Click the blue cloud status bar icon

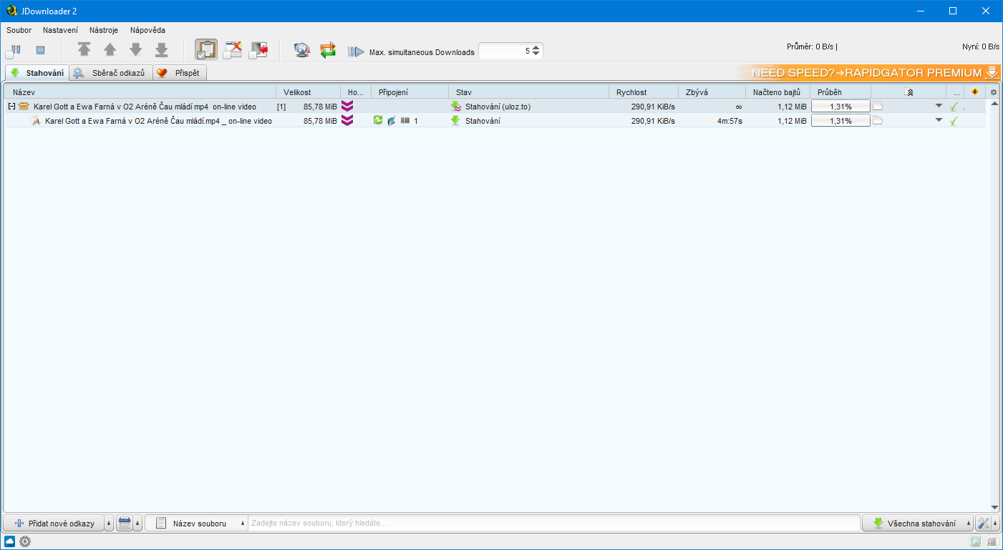(x=10, y=541)
